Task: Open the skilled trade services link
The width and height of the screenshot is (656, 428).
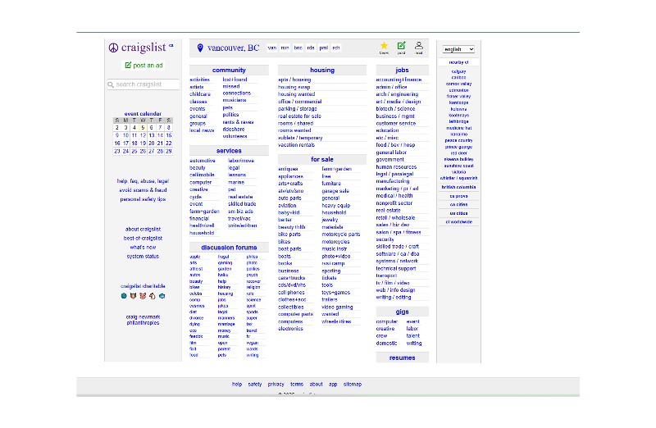Action: [x=242, y=203]
